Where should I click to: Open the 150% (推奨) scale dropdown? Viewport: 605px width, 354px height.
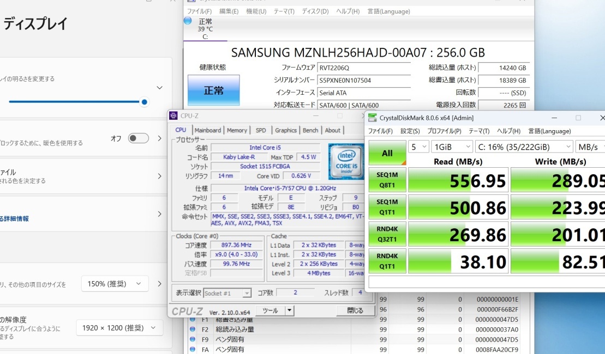point(115,284)
